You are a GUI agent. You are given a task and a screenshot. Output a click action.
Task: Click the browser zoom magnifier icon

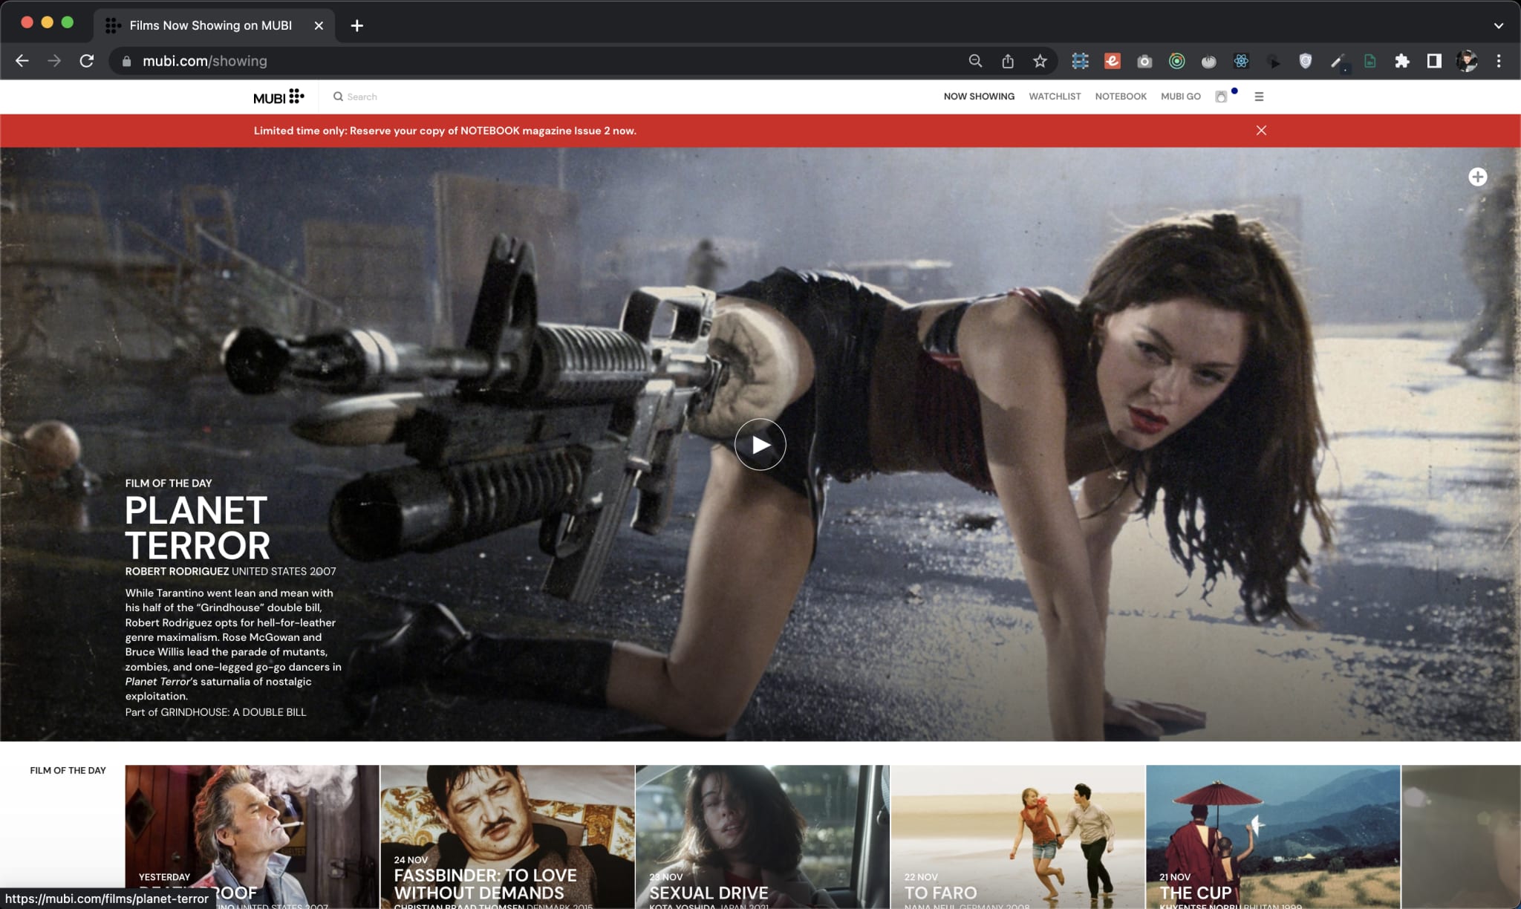click(975, 61)
